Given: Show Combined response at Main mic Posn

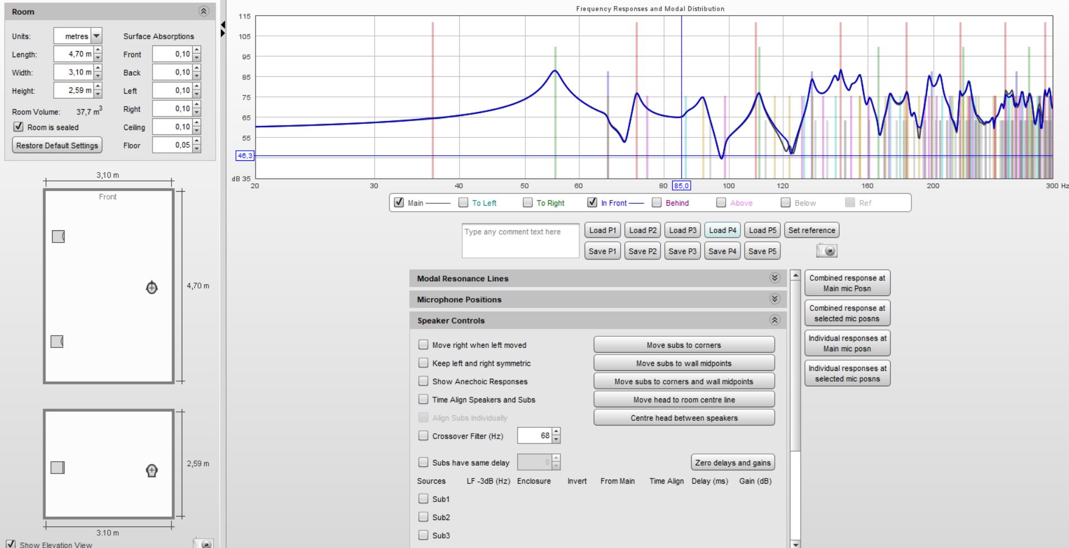Looking at the screenshot, I should click(x=847, y=283).
